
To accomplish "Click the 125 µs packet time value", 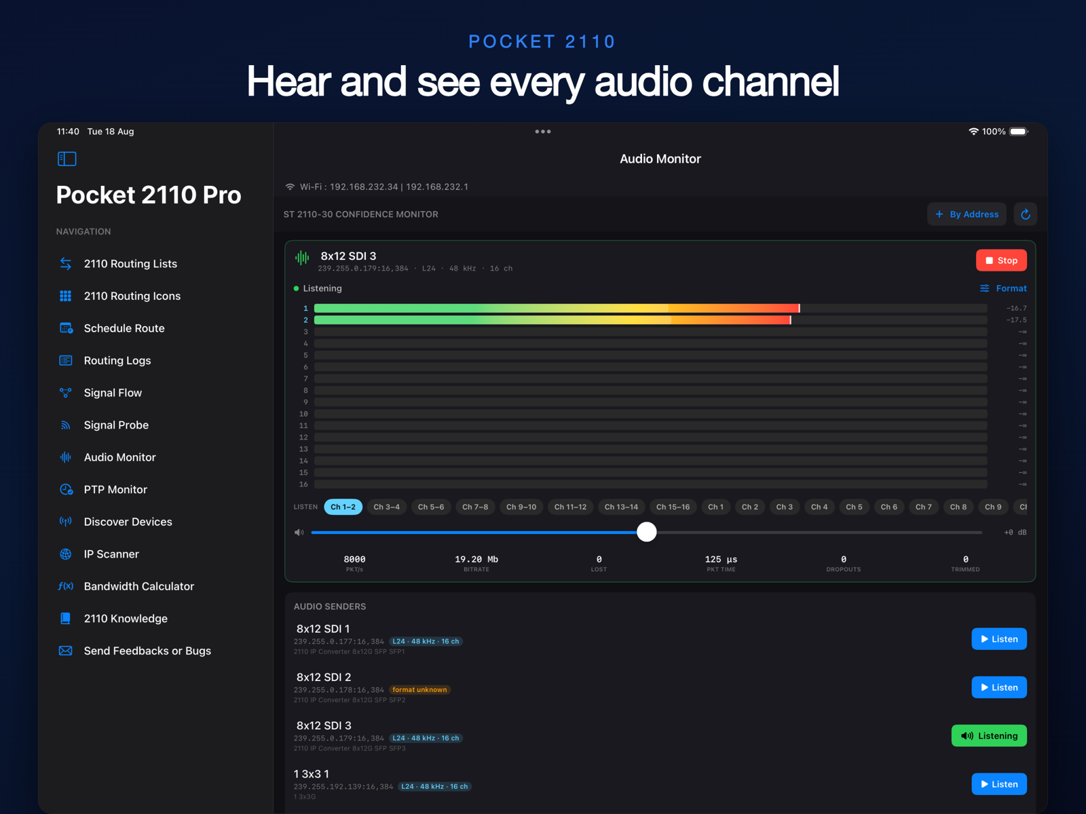I will [721, 559].
